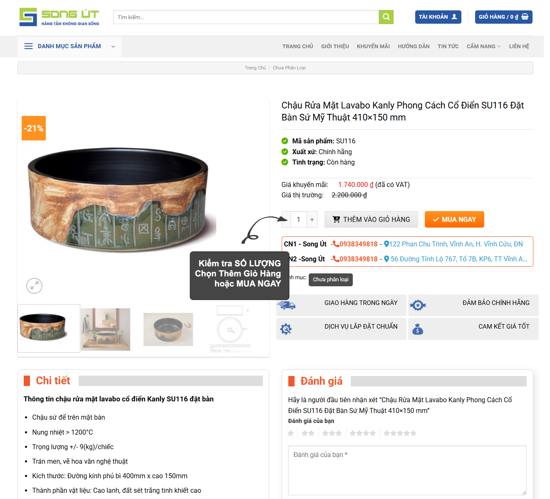Screen dimensions: 550x499
Task: Click the delivery truck icon
Action: point(286,305)
